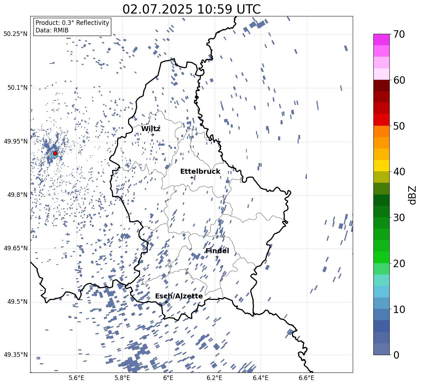Click the 49.8°N latitude label
Screen dimensions: 421x385
pyautogui.click(x=17, y=195)
